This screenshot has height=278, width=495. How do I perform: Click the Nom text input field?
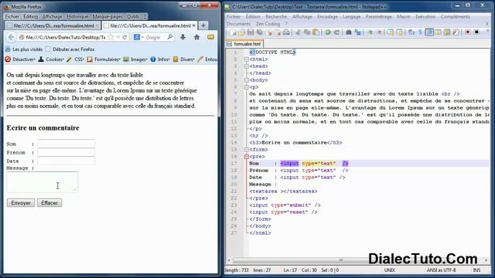66,144
